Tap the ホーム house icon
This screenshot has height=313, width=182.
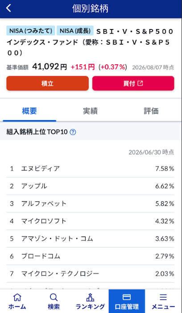[17, 297]
